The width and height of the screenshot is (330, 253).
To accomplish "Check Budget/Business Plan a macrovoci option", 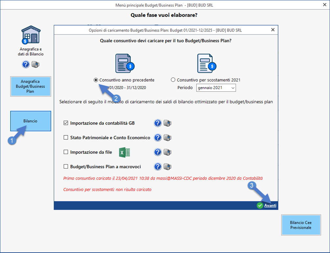I will pyautogui.click(x=66, y=167).
